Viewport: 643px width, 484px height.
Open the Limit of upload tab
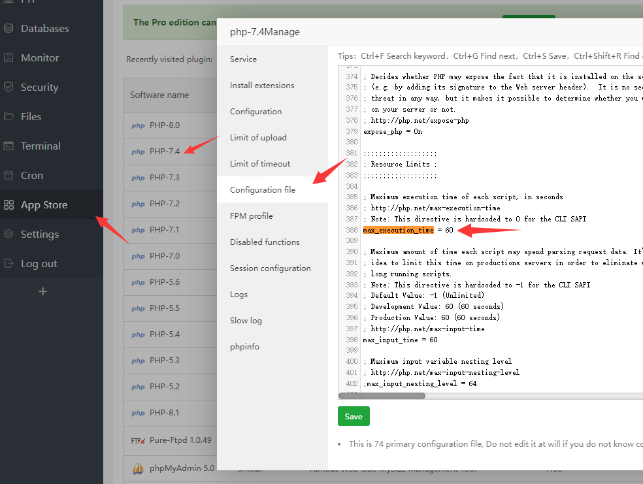tap(272, 138)
